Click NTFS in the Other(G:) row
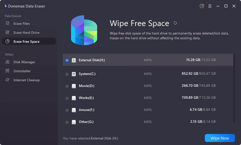Image resolution: width=241 pixels, height=145 pixels. tap(148, 122)
